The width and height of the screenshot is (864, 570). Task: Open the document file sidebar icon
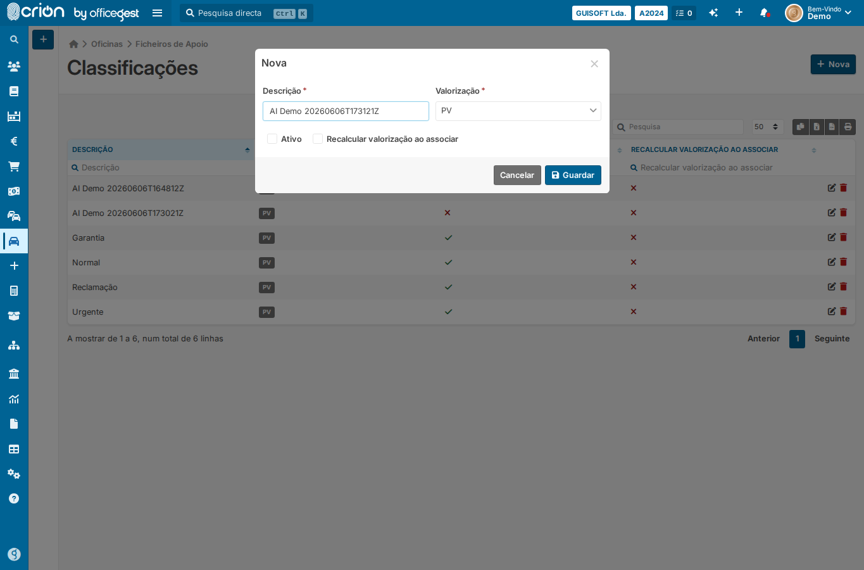point(14,424)
